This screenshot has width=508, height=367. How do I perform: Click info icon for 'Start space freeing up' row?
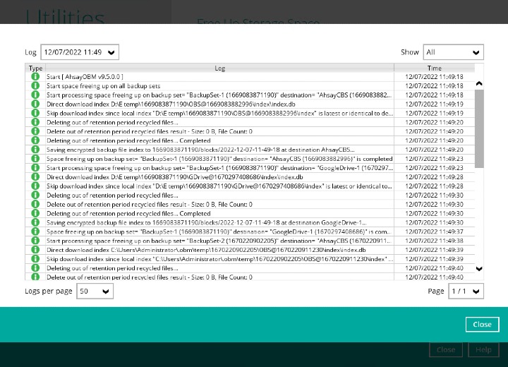(x=35, y=85)
